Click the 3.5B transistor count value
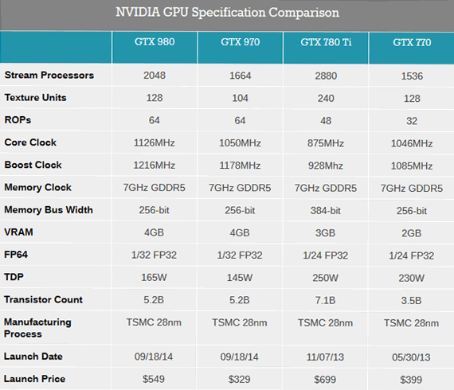 (x=411, y=301)
